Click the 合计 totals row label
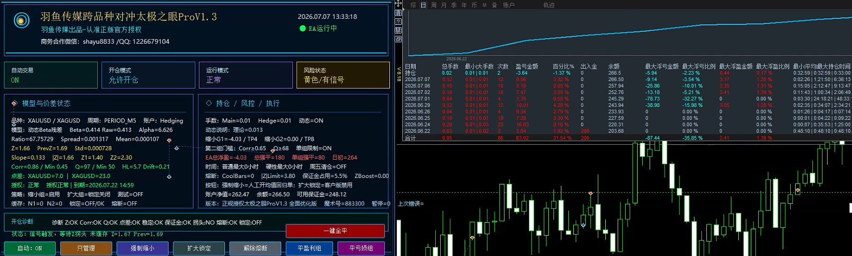This screenshot has height=256, width=852. pyautogui.click(x=410, y=138)
